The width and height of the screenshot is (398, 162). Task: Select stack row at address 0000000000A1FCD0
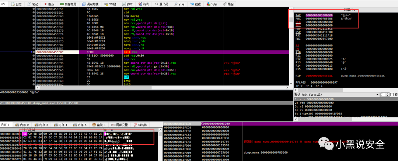280,124
